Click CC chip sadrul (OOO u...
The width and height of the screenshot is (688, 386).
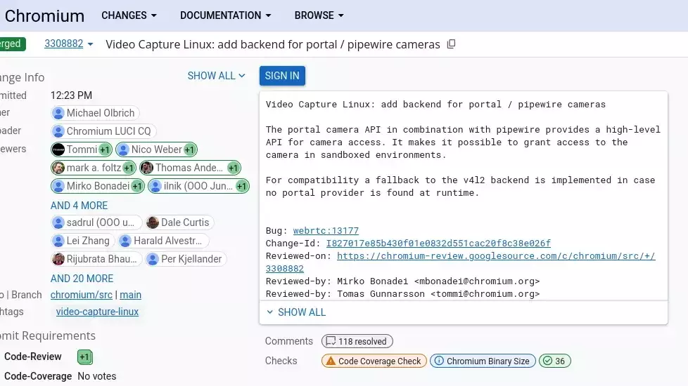[x=96, y=222]
